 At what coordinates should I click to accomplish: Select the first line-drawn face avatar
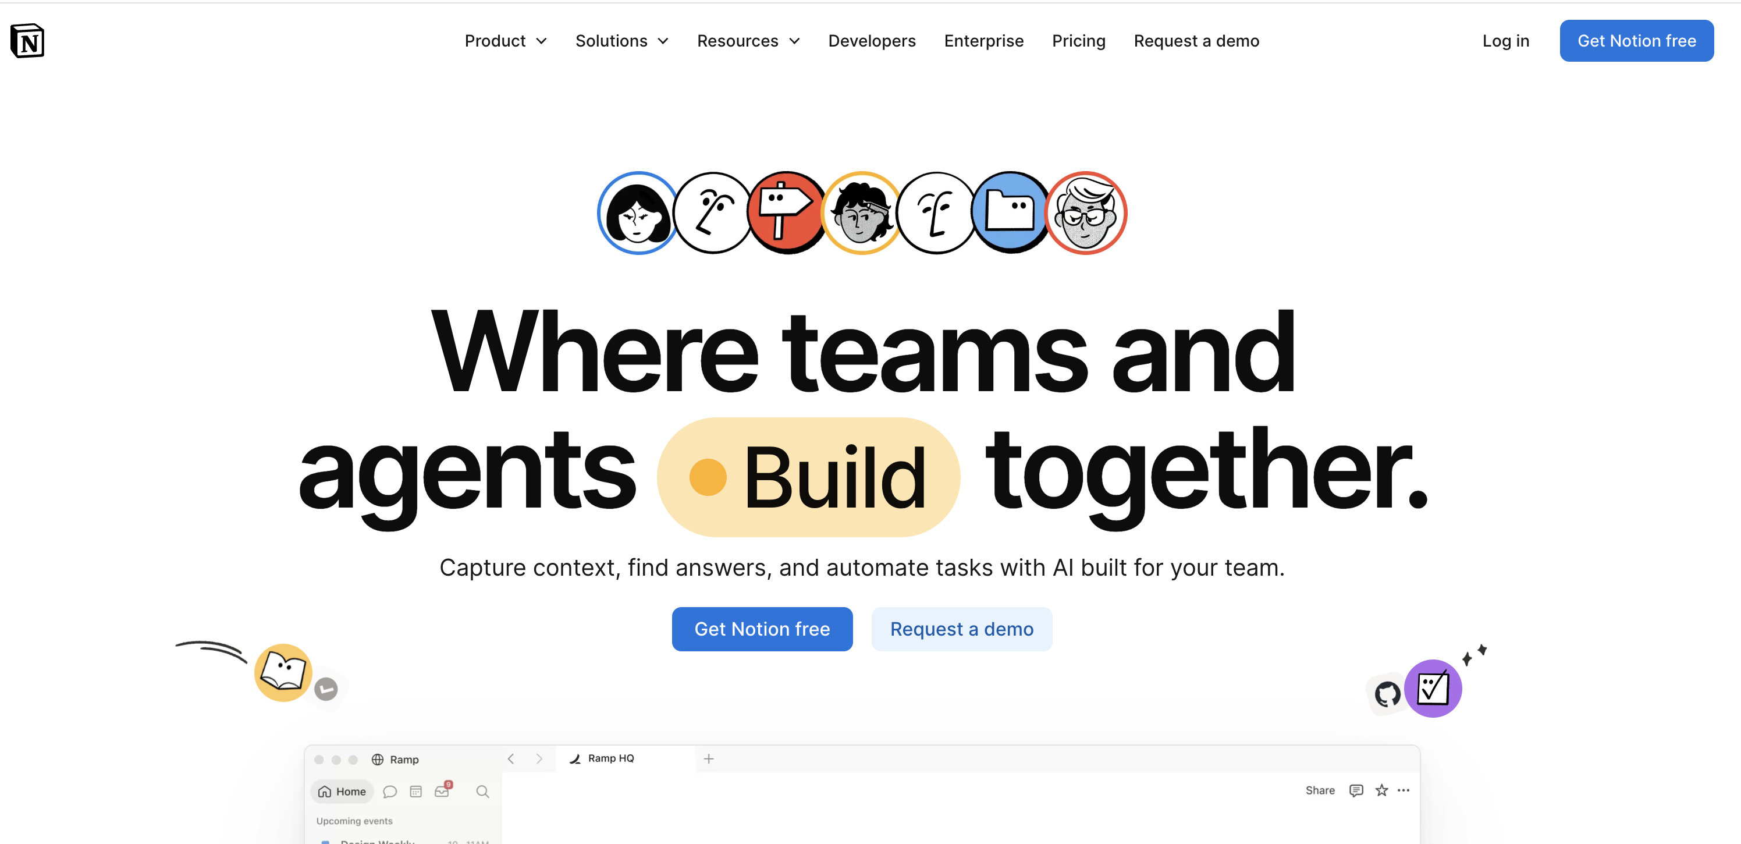point(712,213)
